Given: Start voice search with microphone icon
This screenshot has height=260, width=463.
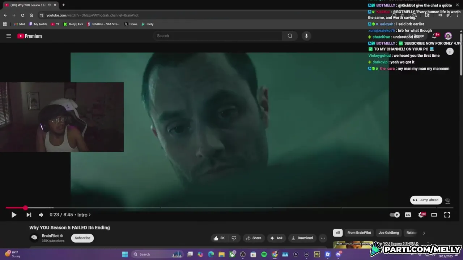Looking at the screenshot, I should tap(306, 36).
